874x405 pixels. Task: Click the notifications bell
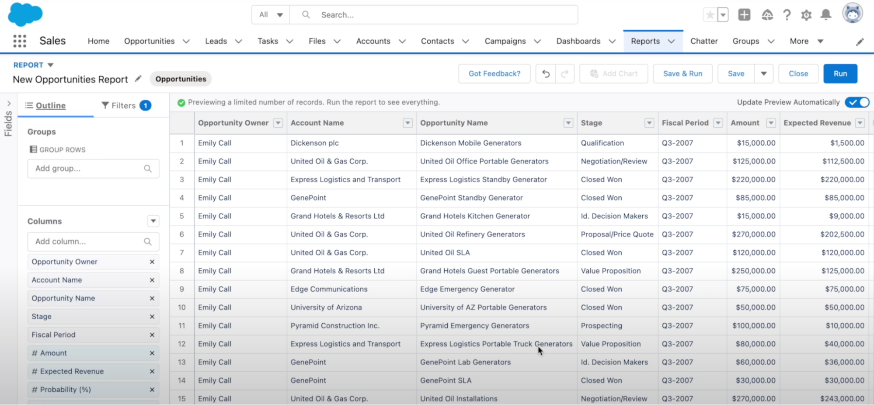pos(825,14)
